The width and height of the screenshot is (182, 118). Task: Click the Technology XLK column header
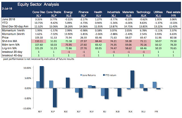[143, 13]
